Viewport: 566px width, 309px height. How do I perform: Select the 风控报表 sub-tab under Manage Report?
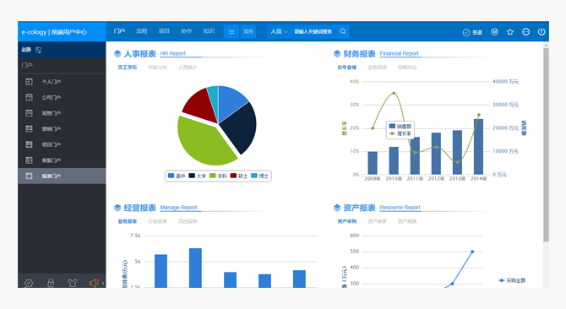click(188, 221)
